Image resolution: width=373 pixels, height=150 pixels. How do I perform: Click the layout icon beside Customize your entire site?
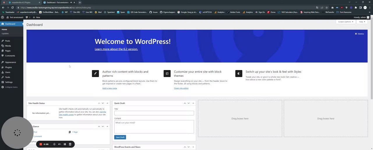[x=167, y=74]
